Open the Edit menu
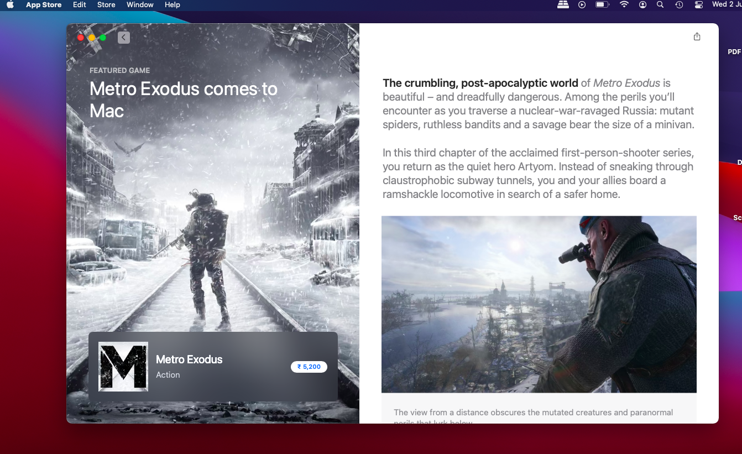 80,4
